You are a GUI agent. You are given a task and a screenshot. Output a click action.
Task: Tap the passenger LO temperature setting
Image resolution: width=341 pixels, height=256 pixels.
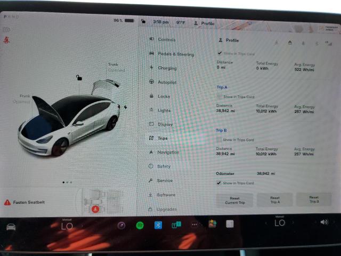point(279,223)
